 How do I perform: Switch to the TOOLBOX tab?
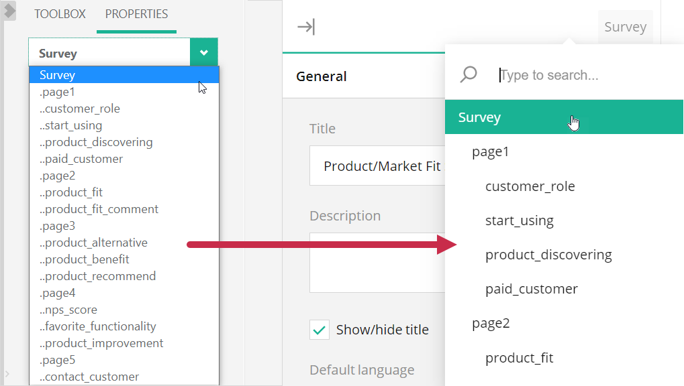tap(60, 13)
